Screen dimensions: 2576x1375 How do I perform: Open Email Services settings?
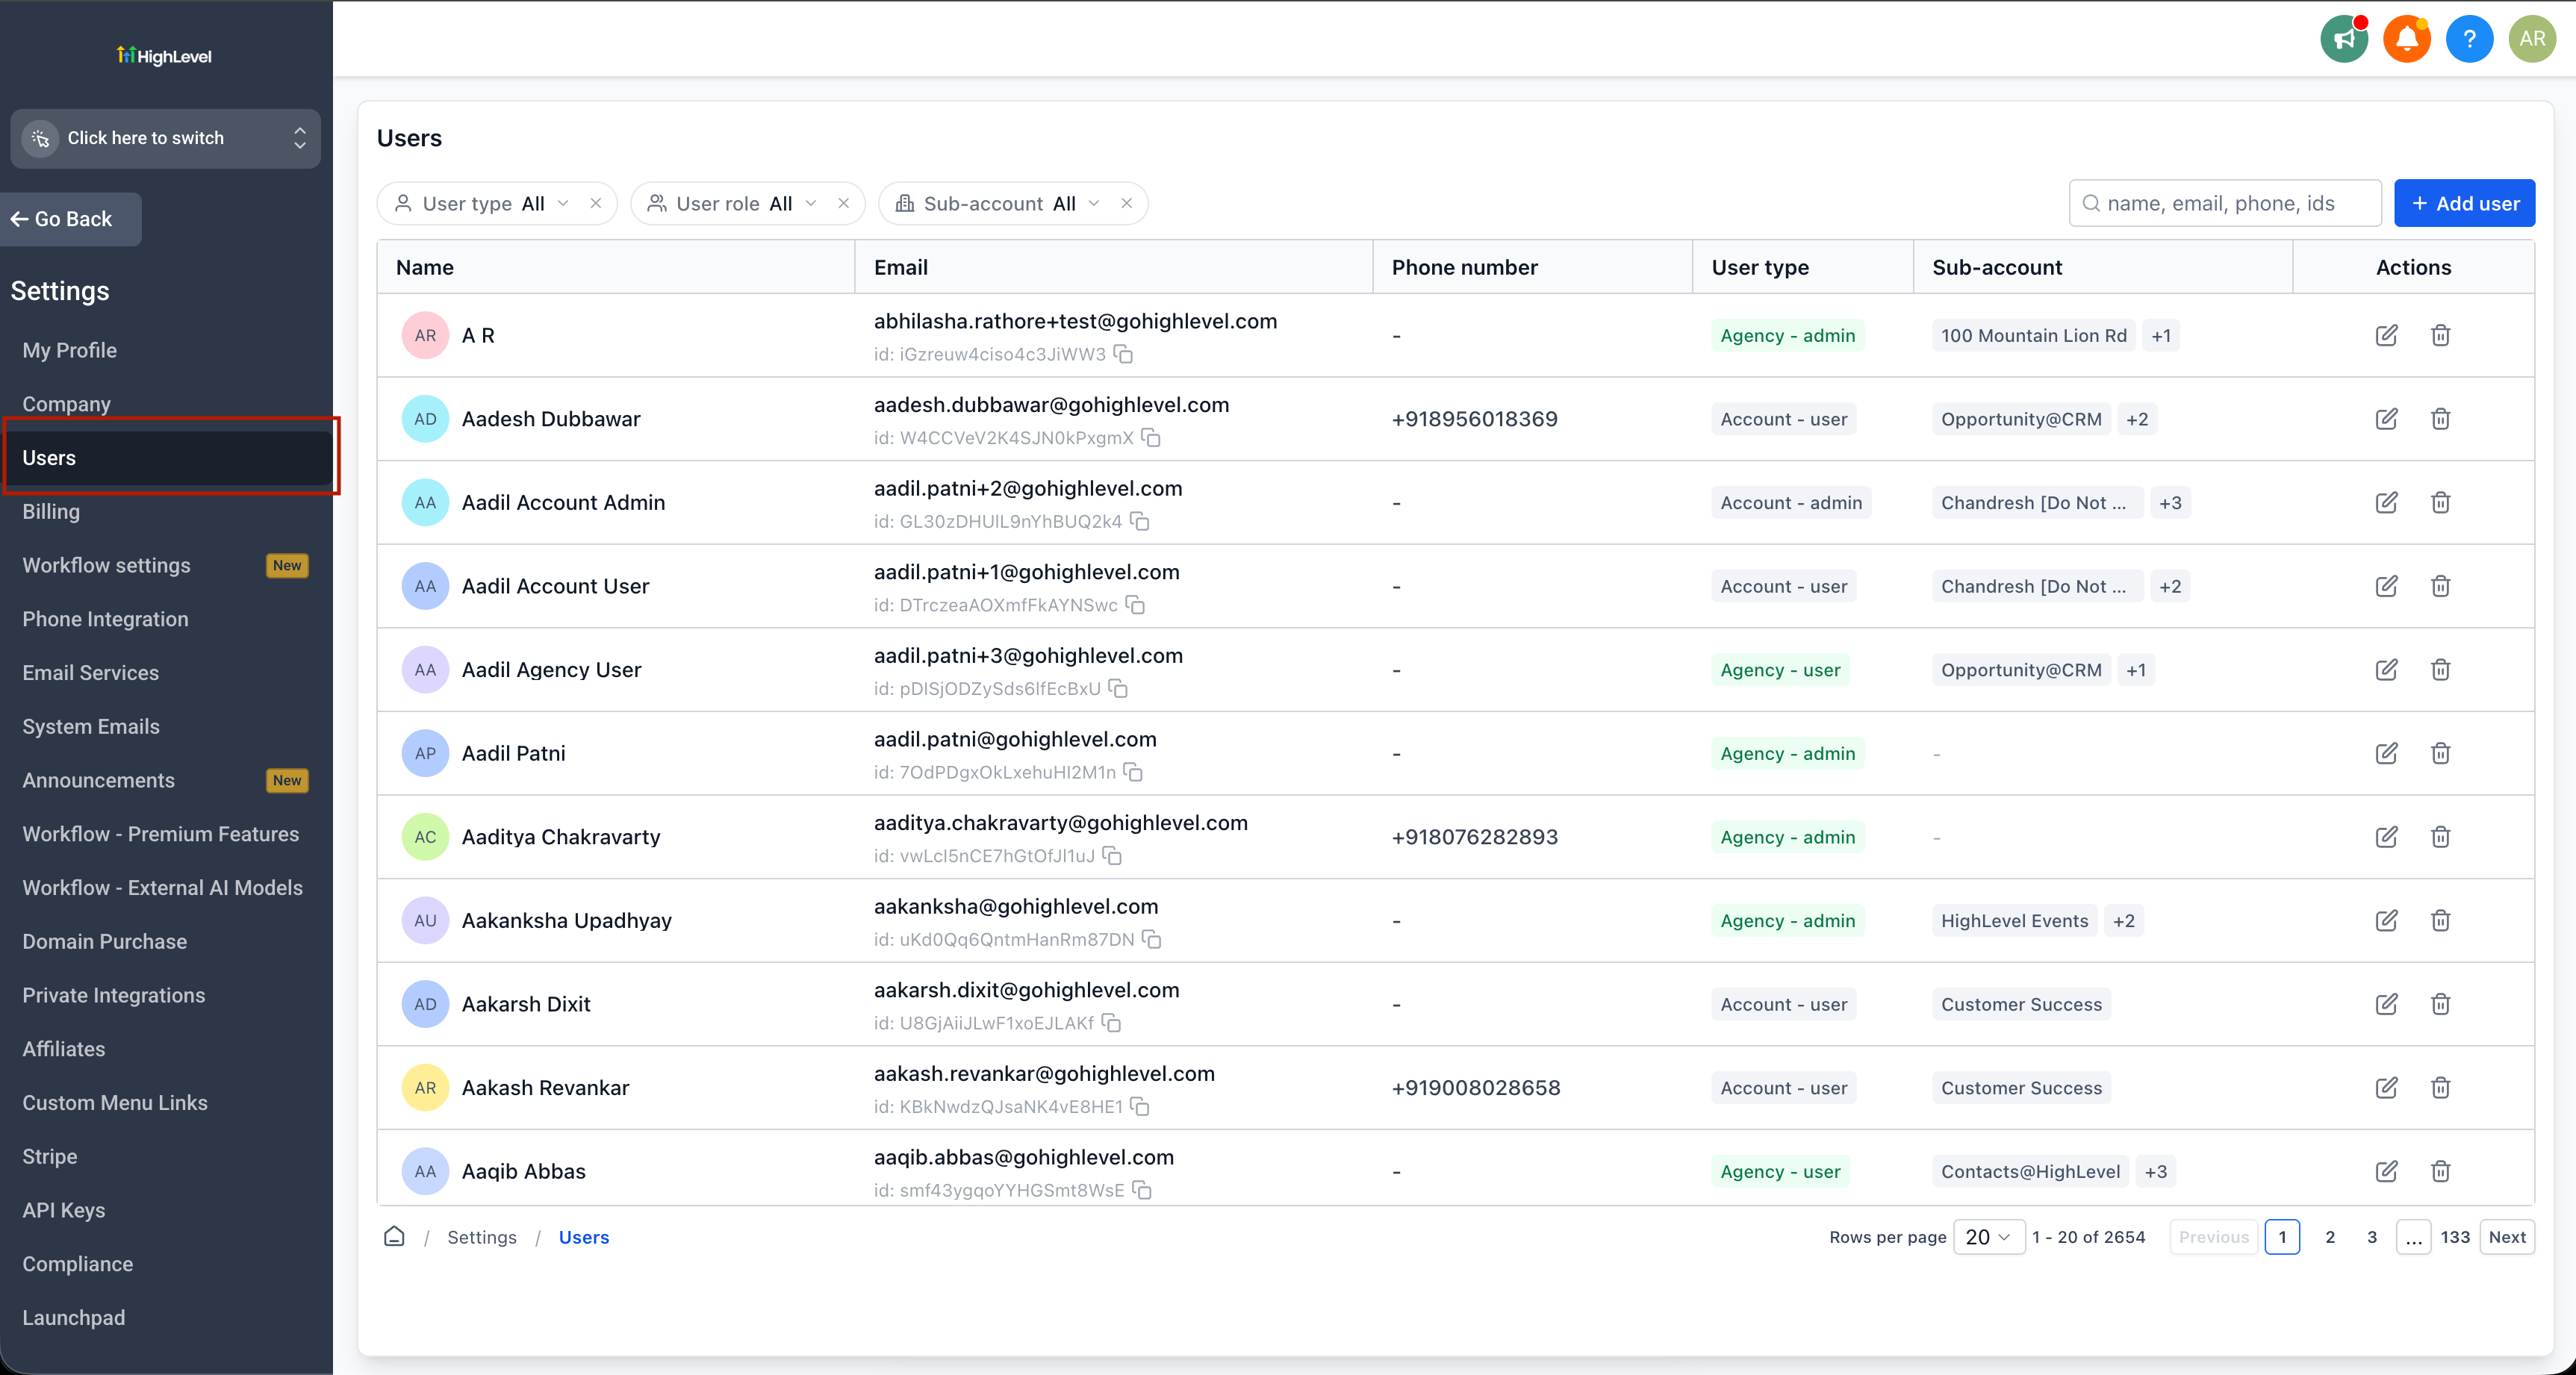(91, 673)
